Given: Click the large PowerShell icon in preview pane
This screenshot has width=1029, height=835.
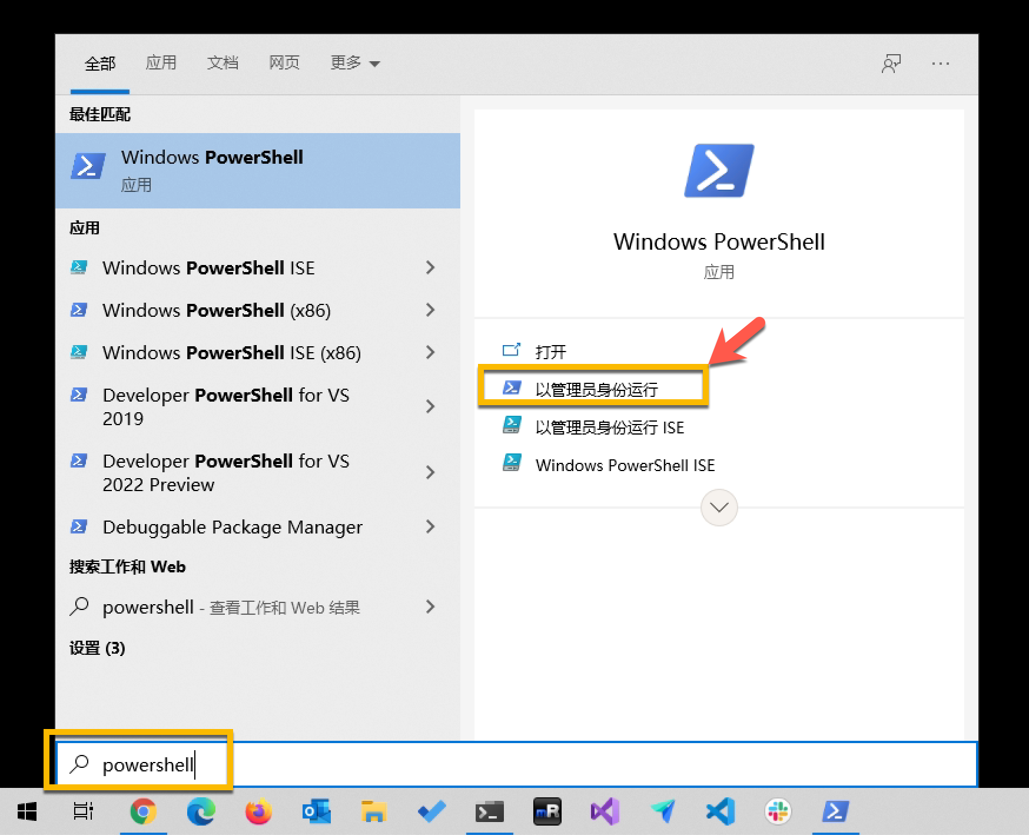Looking at the screenshot, I should pyautogui.click(x=719, y=171).
